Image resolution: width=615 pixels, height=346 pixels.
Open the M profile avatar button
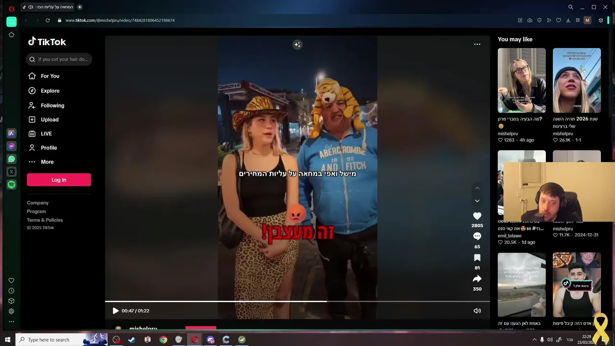point(587,20)
